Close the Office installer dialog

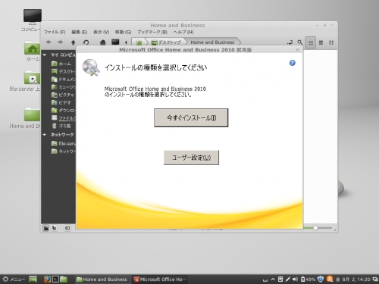pos(297,50)
